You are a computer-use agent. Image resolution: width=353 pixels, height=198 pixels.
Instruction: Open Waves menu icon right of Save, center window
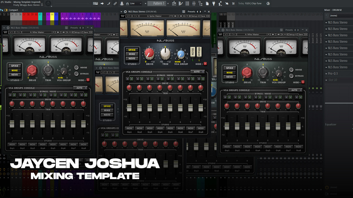tap(208, 16)
